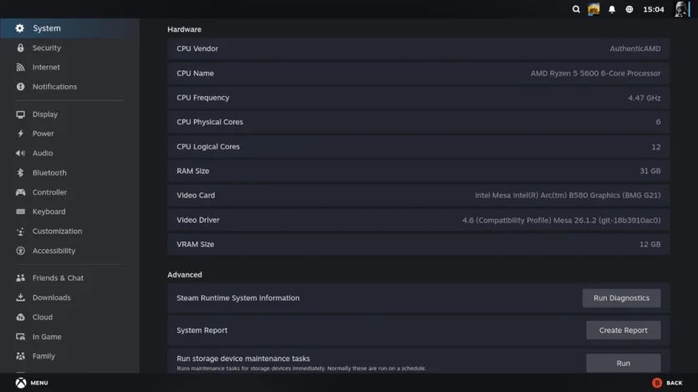Open the Power settings text label
Screen dimensions: 698x392
point(43,134)
